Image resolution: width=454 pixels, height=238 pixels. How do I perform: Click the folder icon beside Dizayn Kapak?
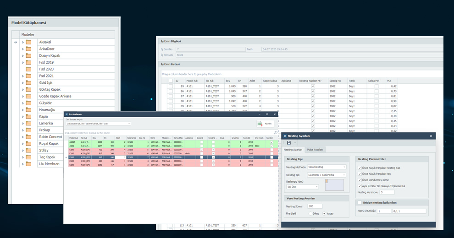(x=28, y=55)
